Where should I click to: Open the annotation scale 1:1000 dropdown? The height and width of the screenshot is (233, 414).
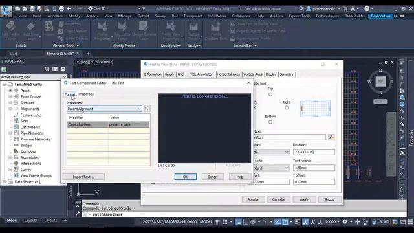[x=332, y=222]
